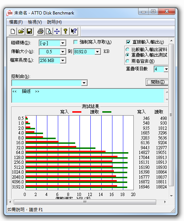Open the 0.5 transfer size start dropdown
Image resolution: width=184 pixels, height=221 pixels.
63,52
